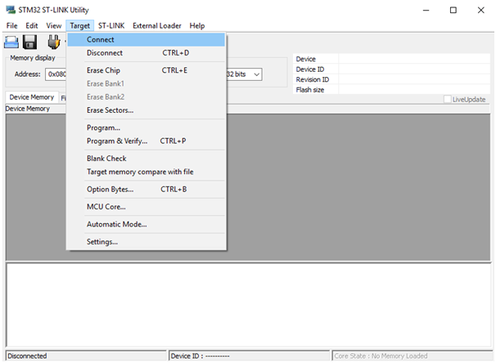Click the Flash size label
The image size is (496, 363).
pyautogui.click(x=309, y=90)
